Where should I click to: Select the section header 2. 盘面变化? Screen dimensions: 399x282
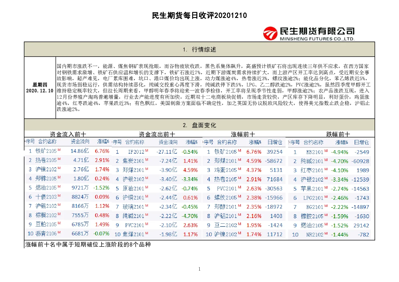(199, 125)
